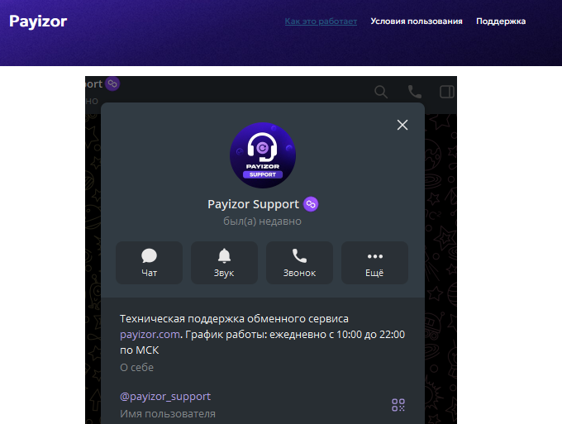Open more options via 'Ещё' button
Screen dimensions: 562x424
[374, 263]
